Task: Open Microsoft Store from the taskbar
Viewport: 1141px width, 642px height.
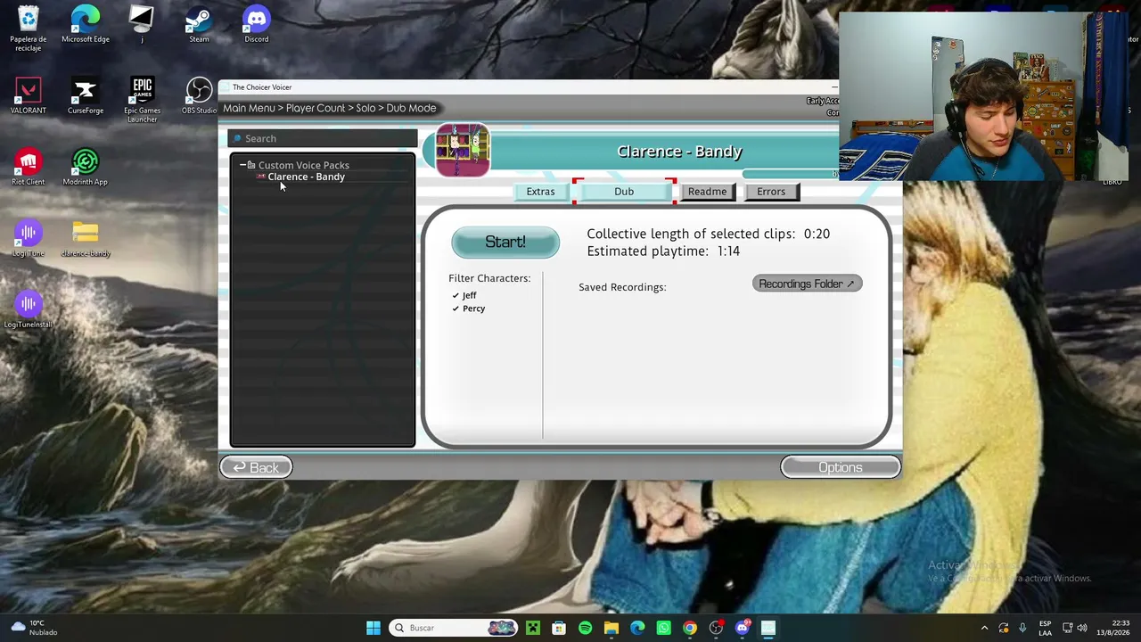Action: pyautogui.click(x=559, y=628)
